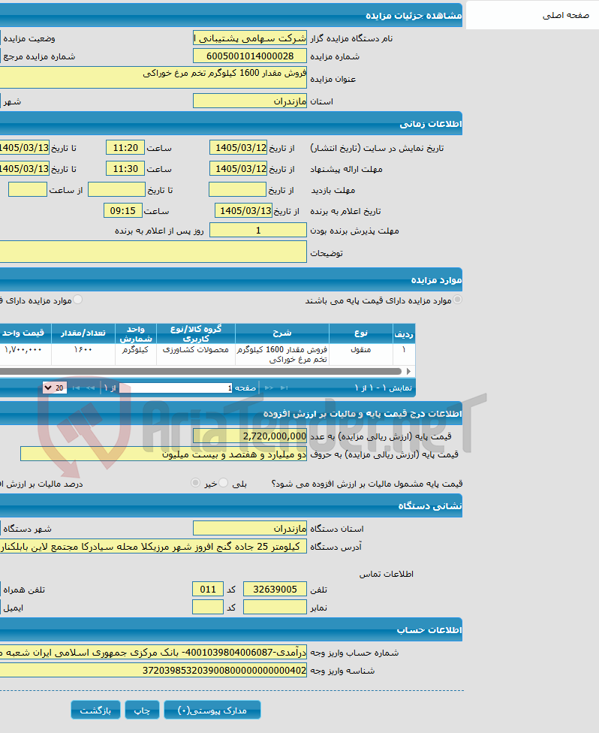Click the phone code field 011

208,589
